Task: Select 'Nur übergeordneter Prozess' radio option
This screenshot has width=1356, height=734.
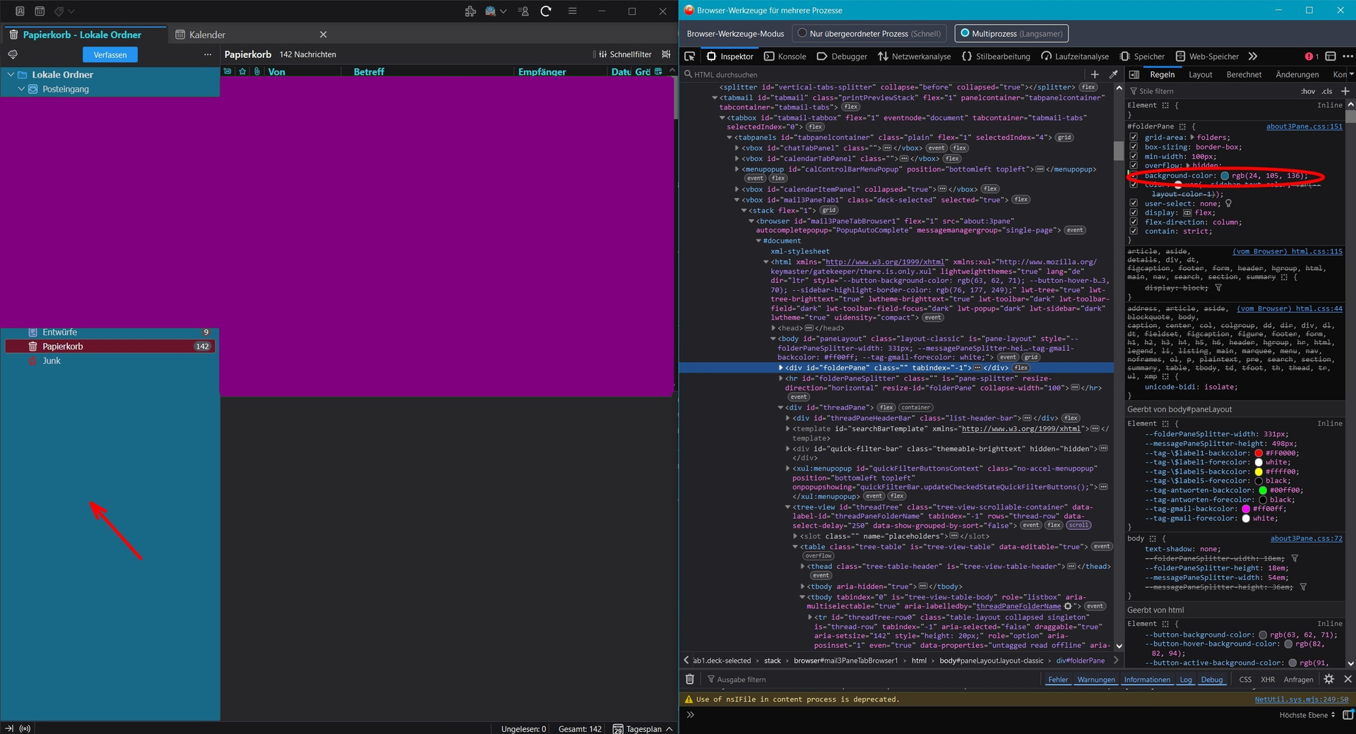Action: point(802,33)
